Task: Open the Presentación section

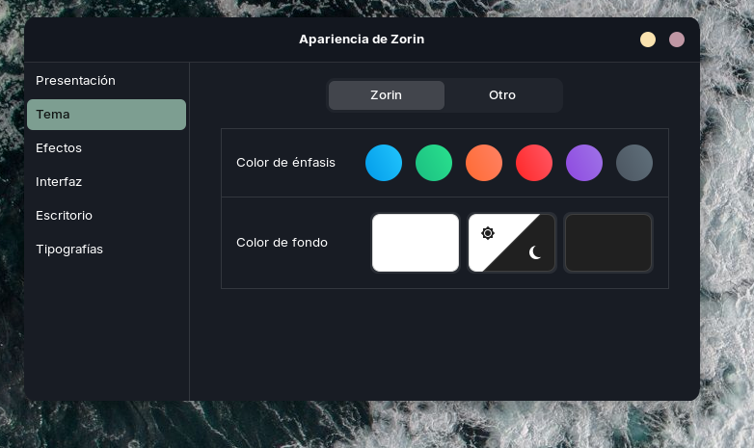Action: [x=106, y=81]
